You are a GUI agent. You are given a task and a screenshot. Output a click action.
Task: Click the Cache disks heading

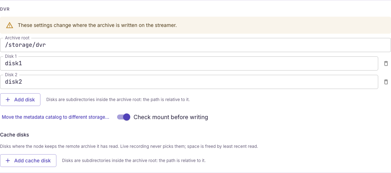(x=15, y=135)
